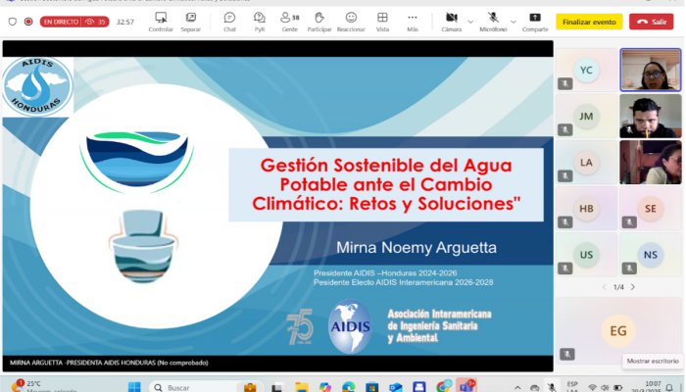Open the Reaccionar emoji reactions
This screenshot has width=686, height=392.
click(351, 22)
